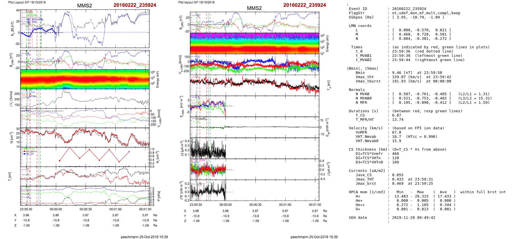This screenshot has height=239, width=513.
Task: Click the T_CS duration value 6.87
Action: [396, 115]
